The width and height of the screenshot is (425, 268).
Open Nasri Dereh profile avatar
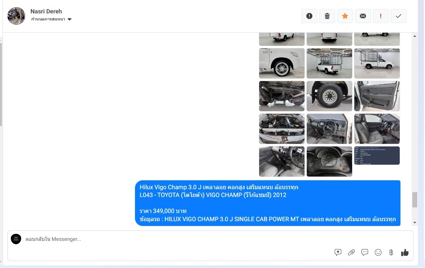(x=16, y=16)
